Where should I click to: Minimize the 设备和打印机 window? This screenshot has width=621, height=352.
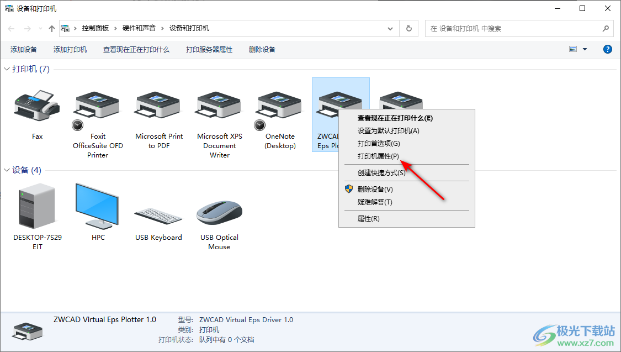tap(557, 8)
